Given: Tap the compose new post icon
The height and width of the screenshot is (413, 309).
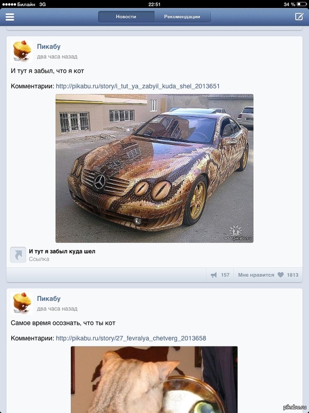Looking at the screenshot, I should point(299,17).
